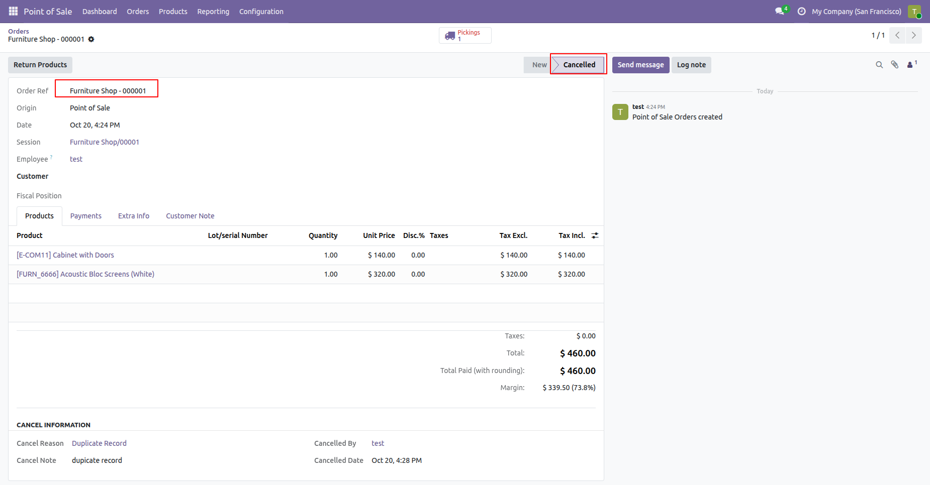Viewport: 930px width, 485px height.
Task: Open Cabinet with Doors product link
Action: click(65, 255)
